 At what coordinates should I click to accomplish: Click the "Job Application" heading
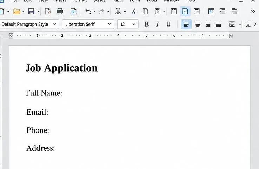(x=62, y=68)
